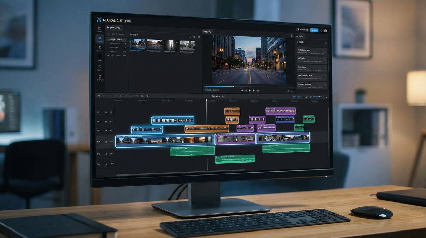
Task: Open Settings gear in left sidebar
Action: click(x=100, y=77)
